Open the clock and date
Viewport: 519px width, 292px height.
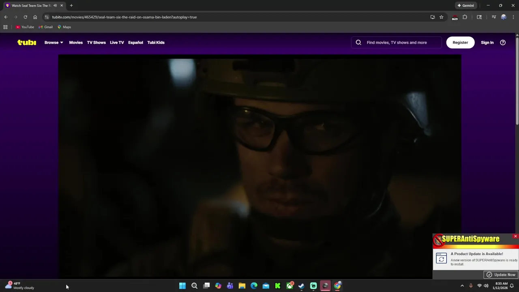coord(500,286)
